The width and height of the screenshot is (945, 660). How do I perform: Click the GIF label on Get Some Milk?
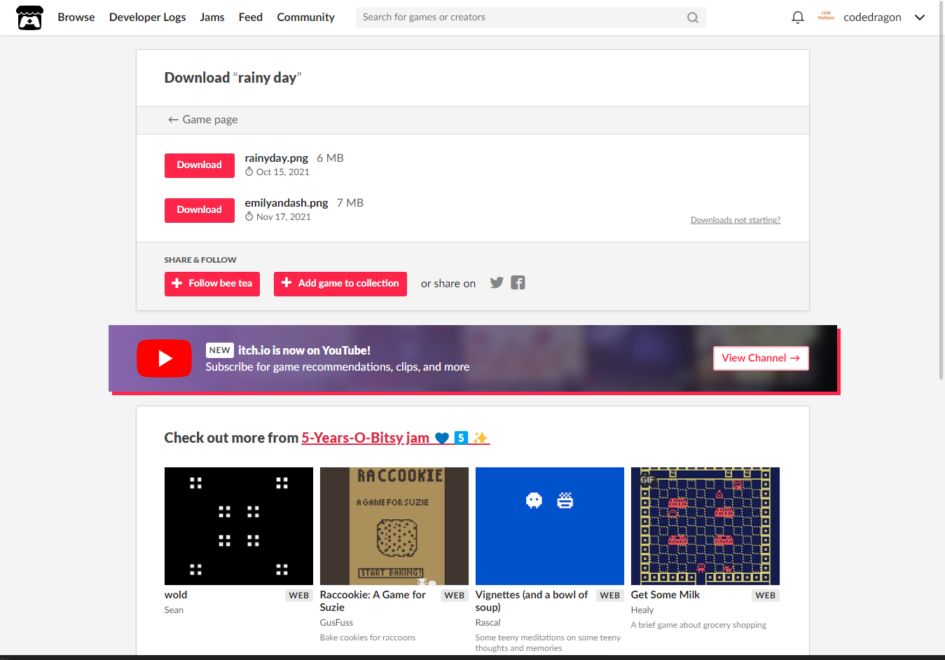[647, 480]
